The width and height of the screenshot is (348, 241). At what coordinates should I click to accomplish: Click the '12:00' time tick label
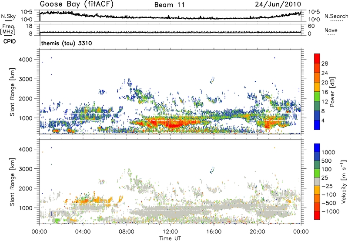pyautogui.click(x=170, y=232)
